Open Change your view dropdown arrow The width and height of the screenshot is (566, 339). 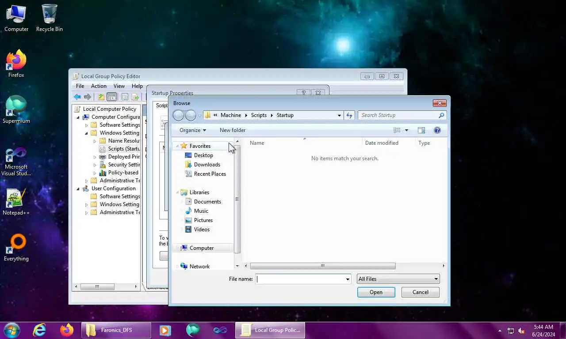click(406, 130)
